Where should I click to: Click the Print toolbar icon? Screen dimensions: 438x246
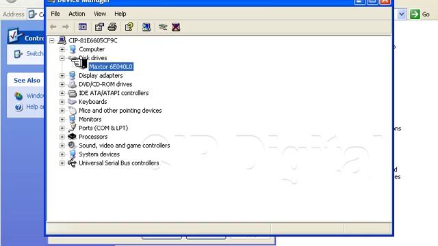112,27
